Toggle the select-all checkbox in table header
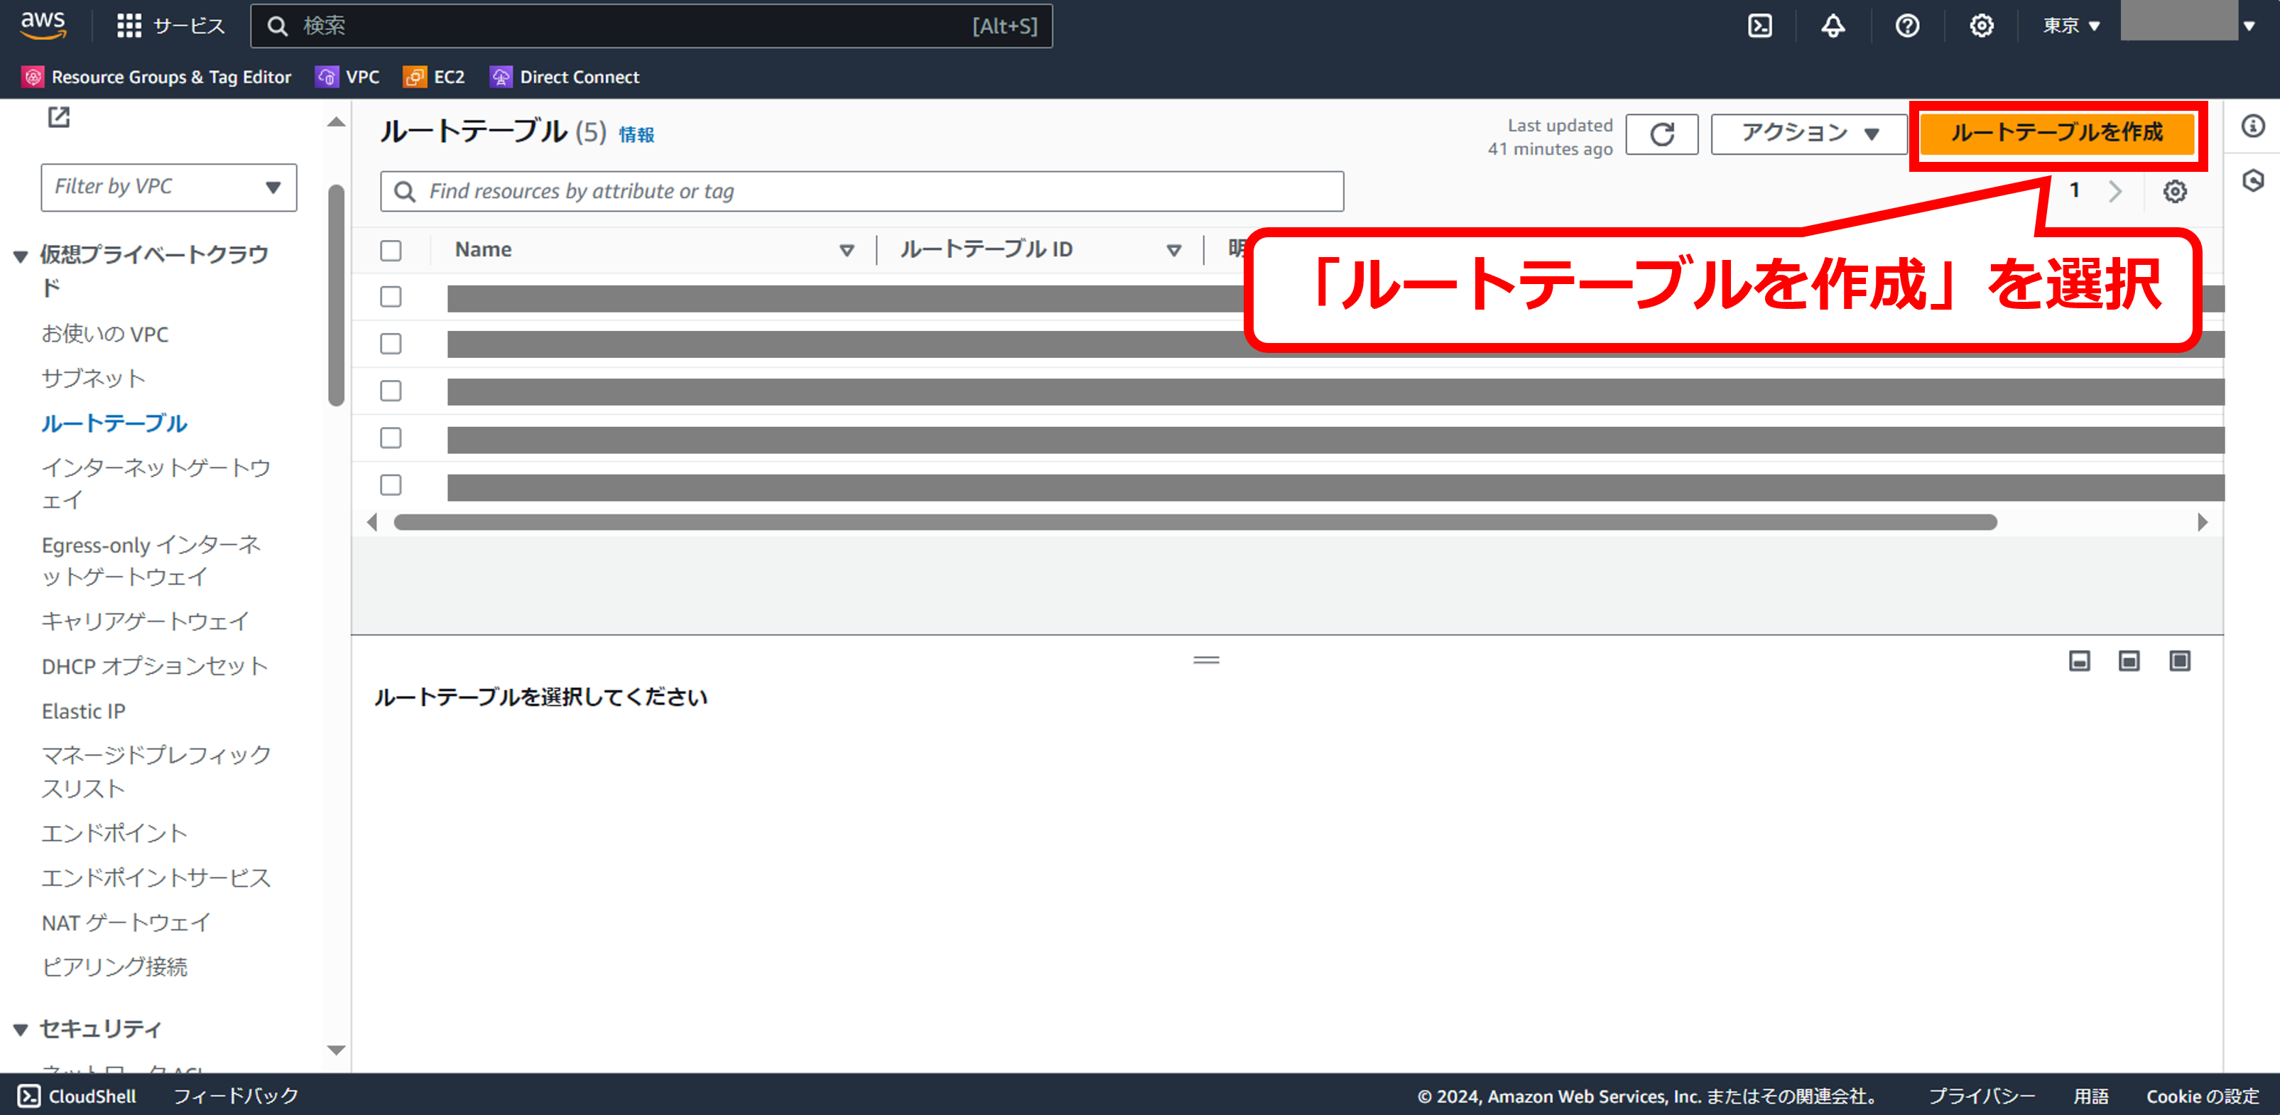 click(391, 251)
